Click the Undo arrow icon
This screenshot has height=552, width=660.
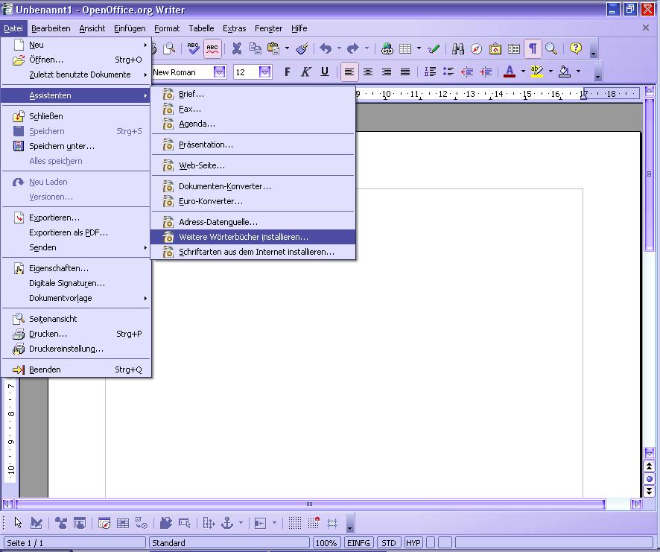[x=326, y=49]
